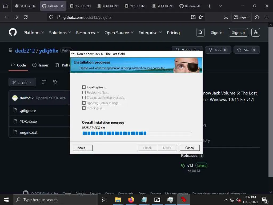Click the Creating application shortcuts checkbox
Image resolution: width=273 pixels, height=205 pixels.
[x=84, y=98]
